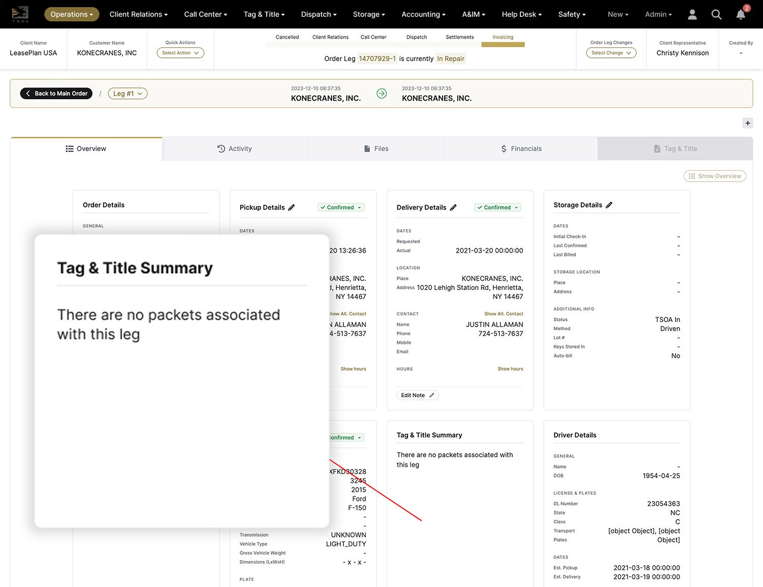The height and width of the screenshot is (587, 763).
Task: Change Delivery Details Confirmed status dropdown
Action: [498, 208]
